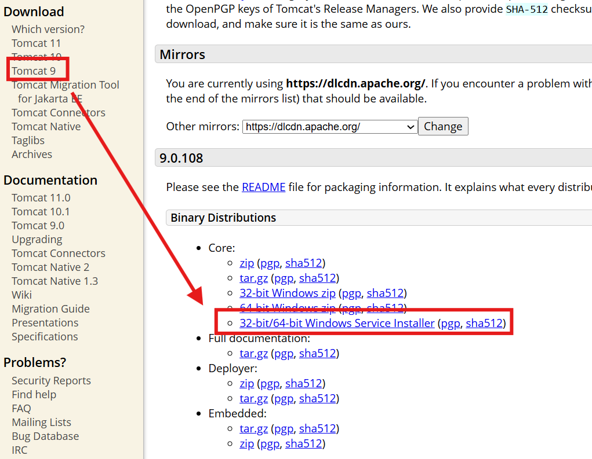The height and width of the screenshot is (459, 592).
Task: Open the Migration Guide link
Action: point(50,309)
